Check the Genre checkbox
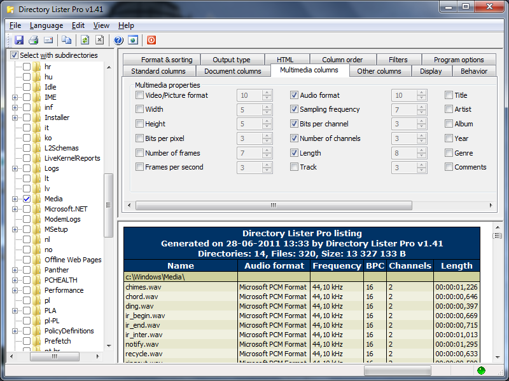509x381 pixels. pyautogui.click(x=449, y=152)
